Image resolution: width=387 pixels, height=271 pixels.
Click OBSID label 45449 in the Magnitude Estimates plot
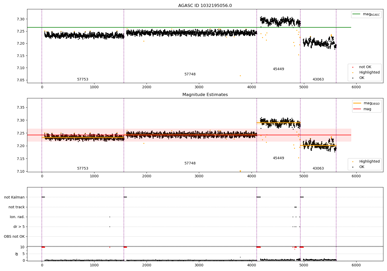coord(278,158)
